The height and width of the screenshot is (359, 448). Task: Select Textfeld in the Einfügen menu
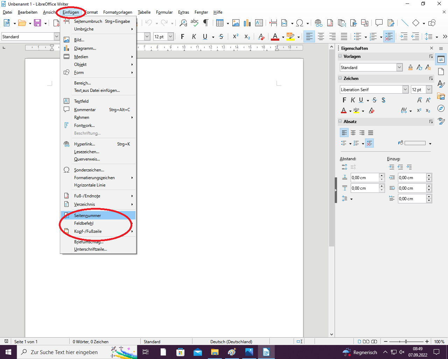pos(98,101)
